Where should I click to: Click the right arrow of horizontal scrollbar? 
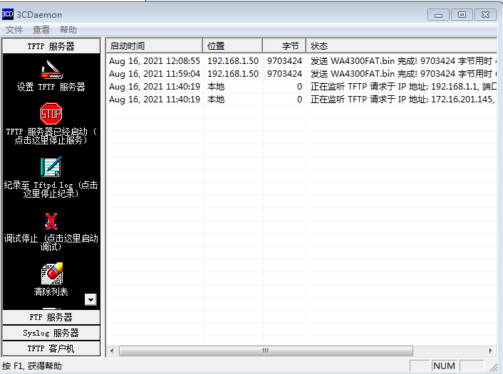(x=490, y=351)
